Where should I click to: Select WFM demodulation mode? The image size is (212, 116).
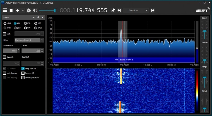(x=7, y=28)
